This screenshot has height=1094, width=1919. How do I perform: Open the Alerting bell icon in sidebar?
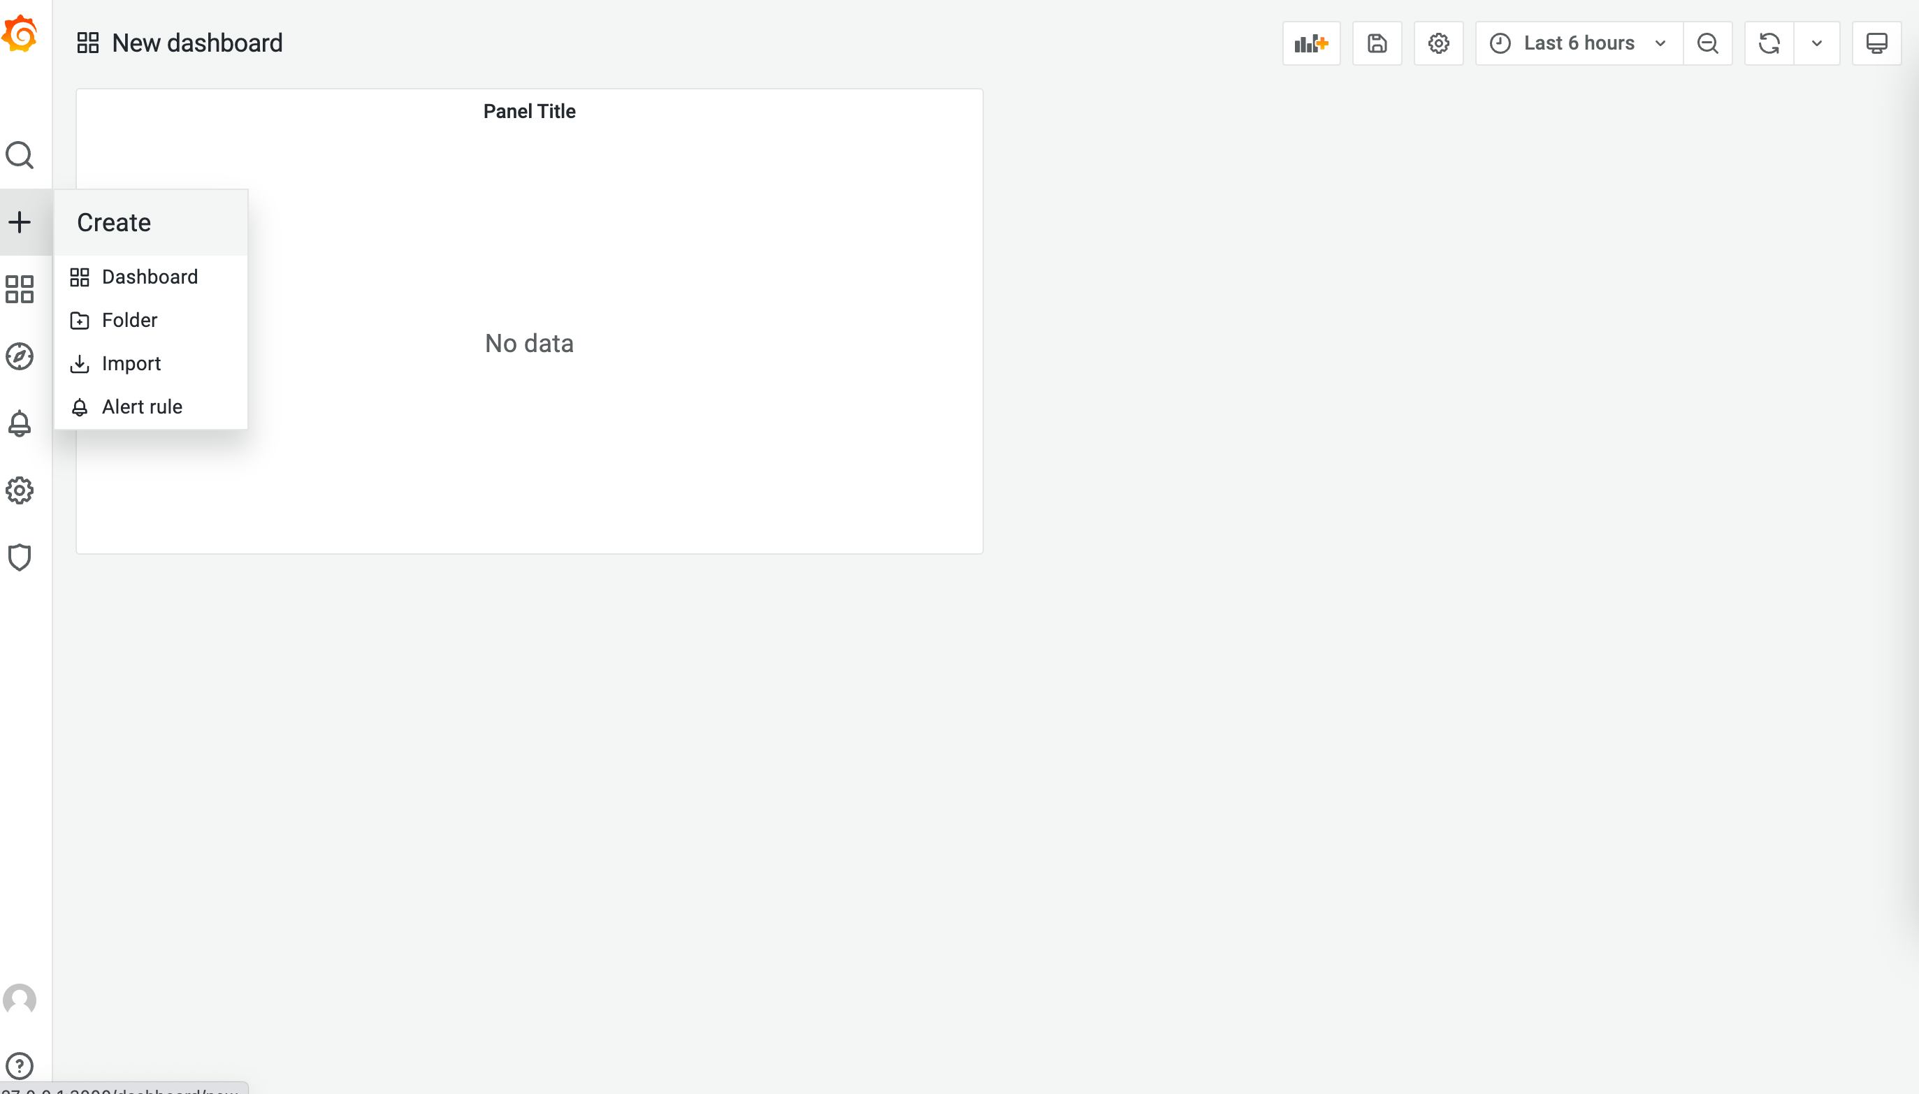pyautogui.click(x=20, y=424)
